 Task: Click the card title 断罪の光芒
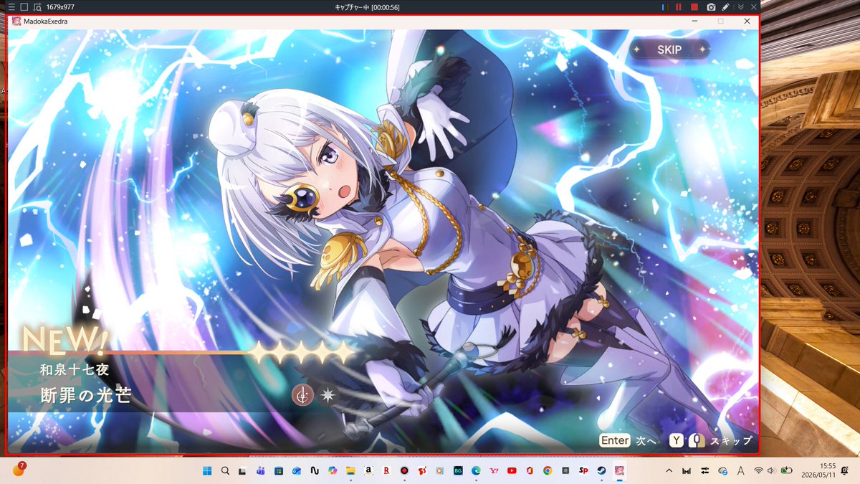pyautogui.click(x=86, y=394)
